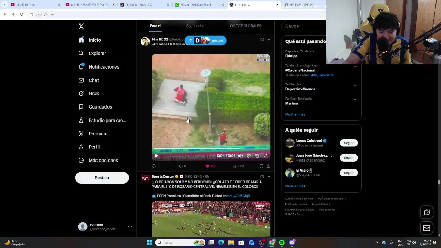
Task: Open Perfil in the sidebar
Action: [89, 147]
